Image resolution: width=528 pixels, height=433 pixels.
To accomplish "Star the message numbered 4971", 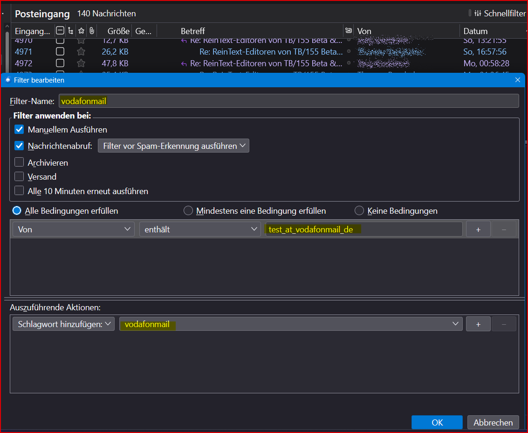I will (81, 52).
